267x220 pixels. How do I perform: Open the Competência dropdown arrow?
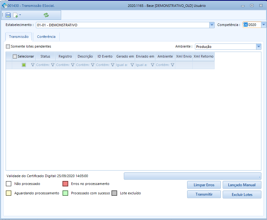coord(264,25)
